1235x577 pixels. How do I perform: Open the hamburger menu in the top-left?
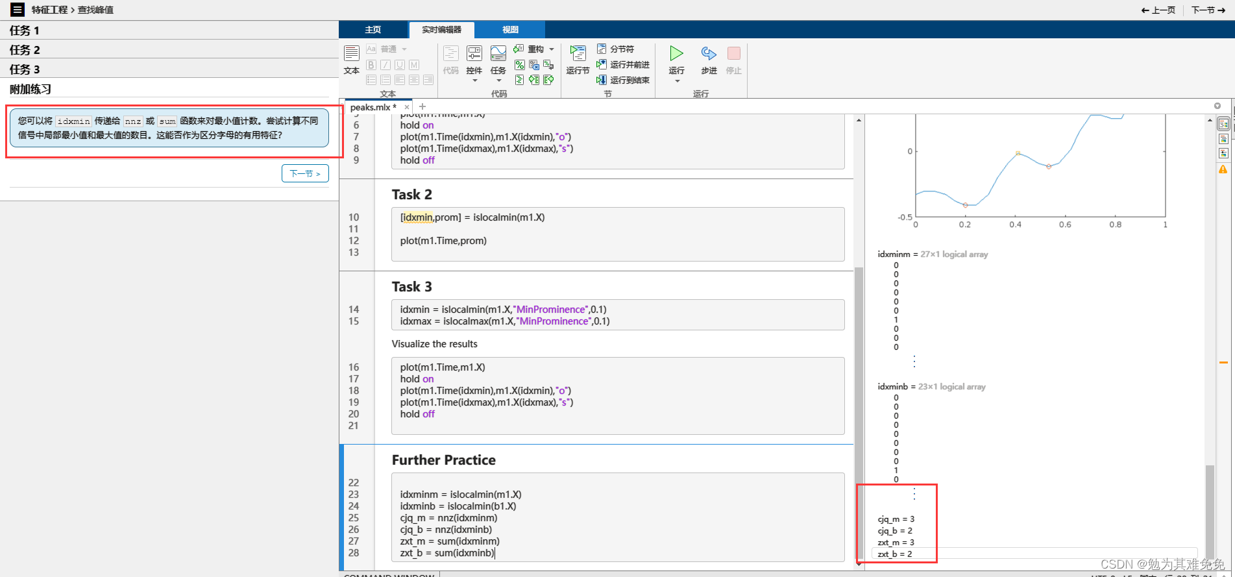pyautogui.click(x=18, y=10)
